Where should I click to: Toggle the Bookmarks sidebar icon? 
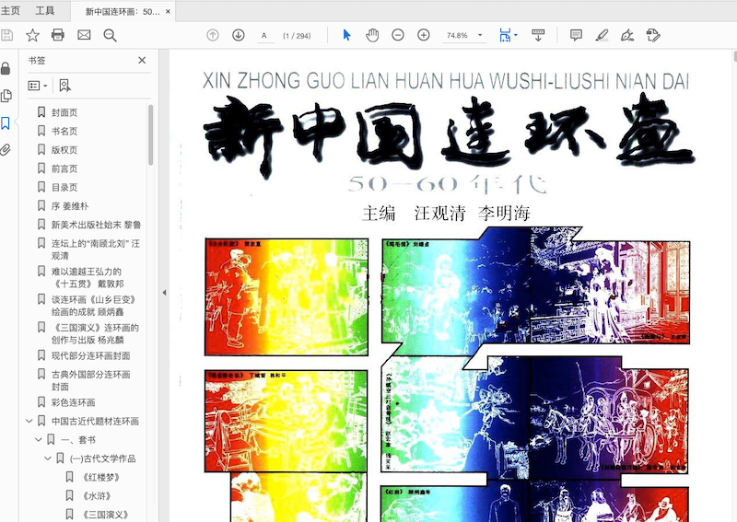click(x=6, y=123)
